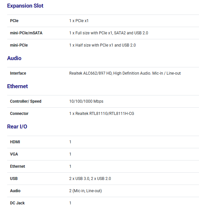The height and width of the screenshot is (211, 199).
Task: Click the 1 x PCIe x1 value
Action: point(79,21)
